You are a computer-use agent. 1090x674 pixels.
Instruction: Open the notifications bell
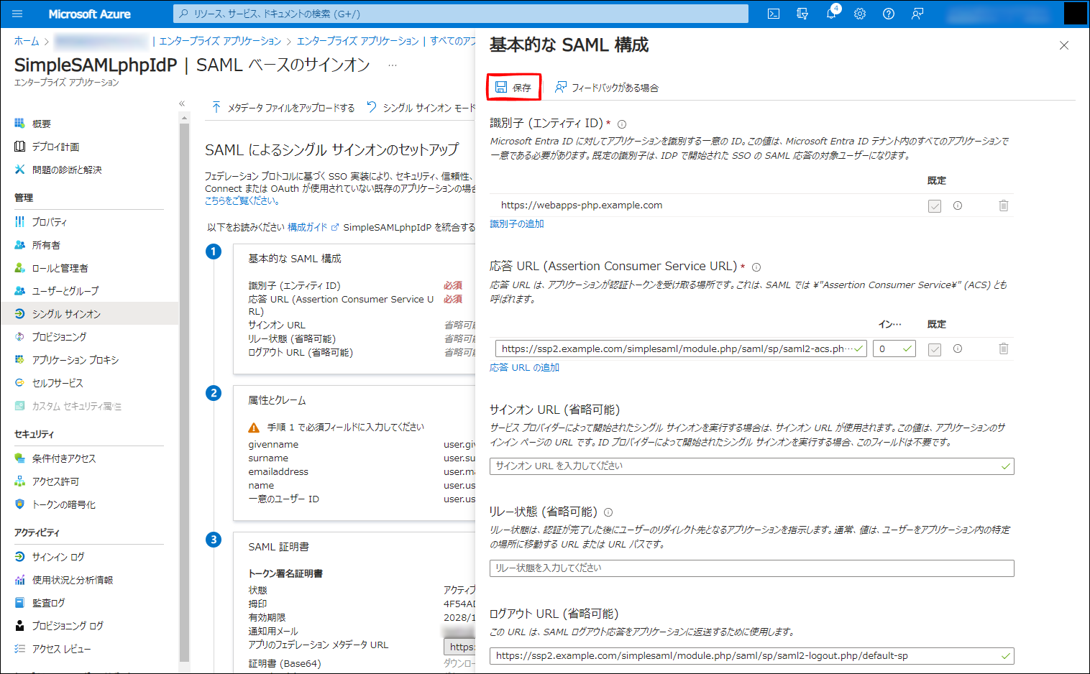point(831,14)
